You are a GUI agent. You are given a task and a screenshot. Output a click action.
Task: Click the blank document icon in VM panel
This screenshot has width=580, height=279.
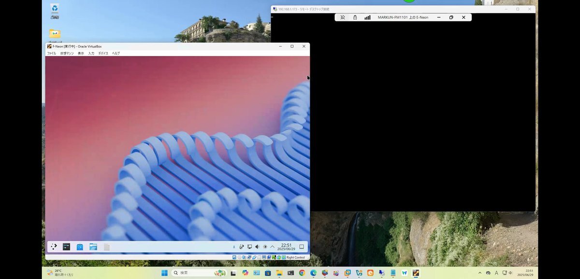tap(107, 247)
